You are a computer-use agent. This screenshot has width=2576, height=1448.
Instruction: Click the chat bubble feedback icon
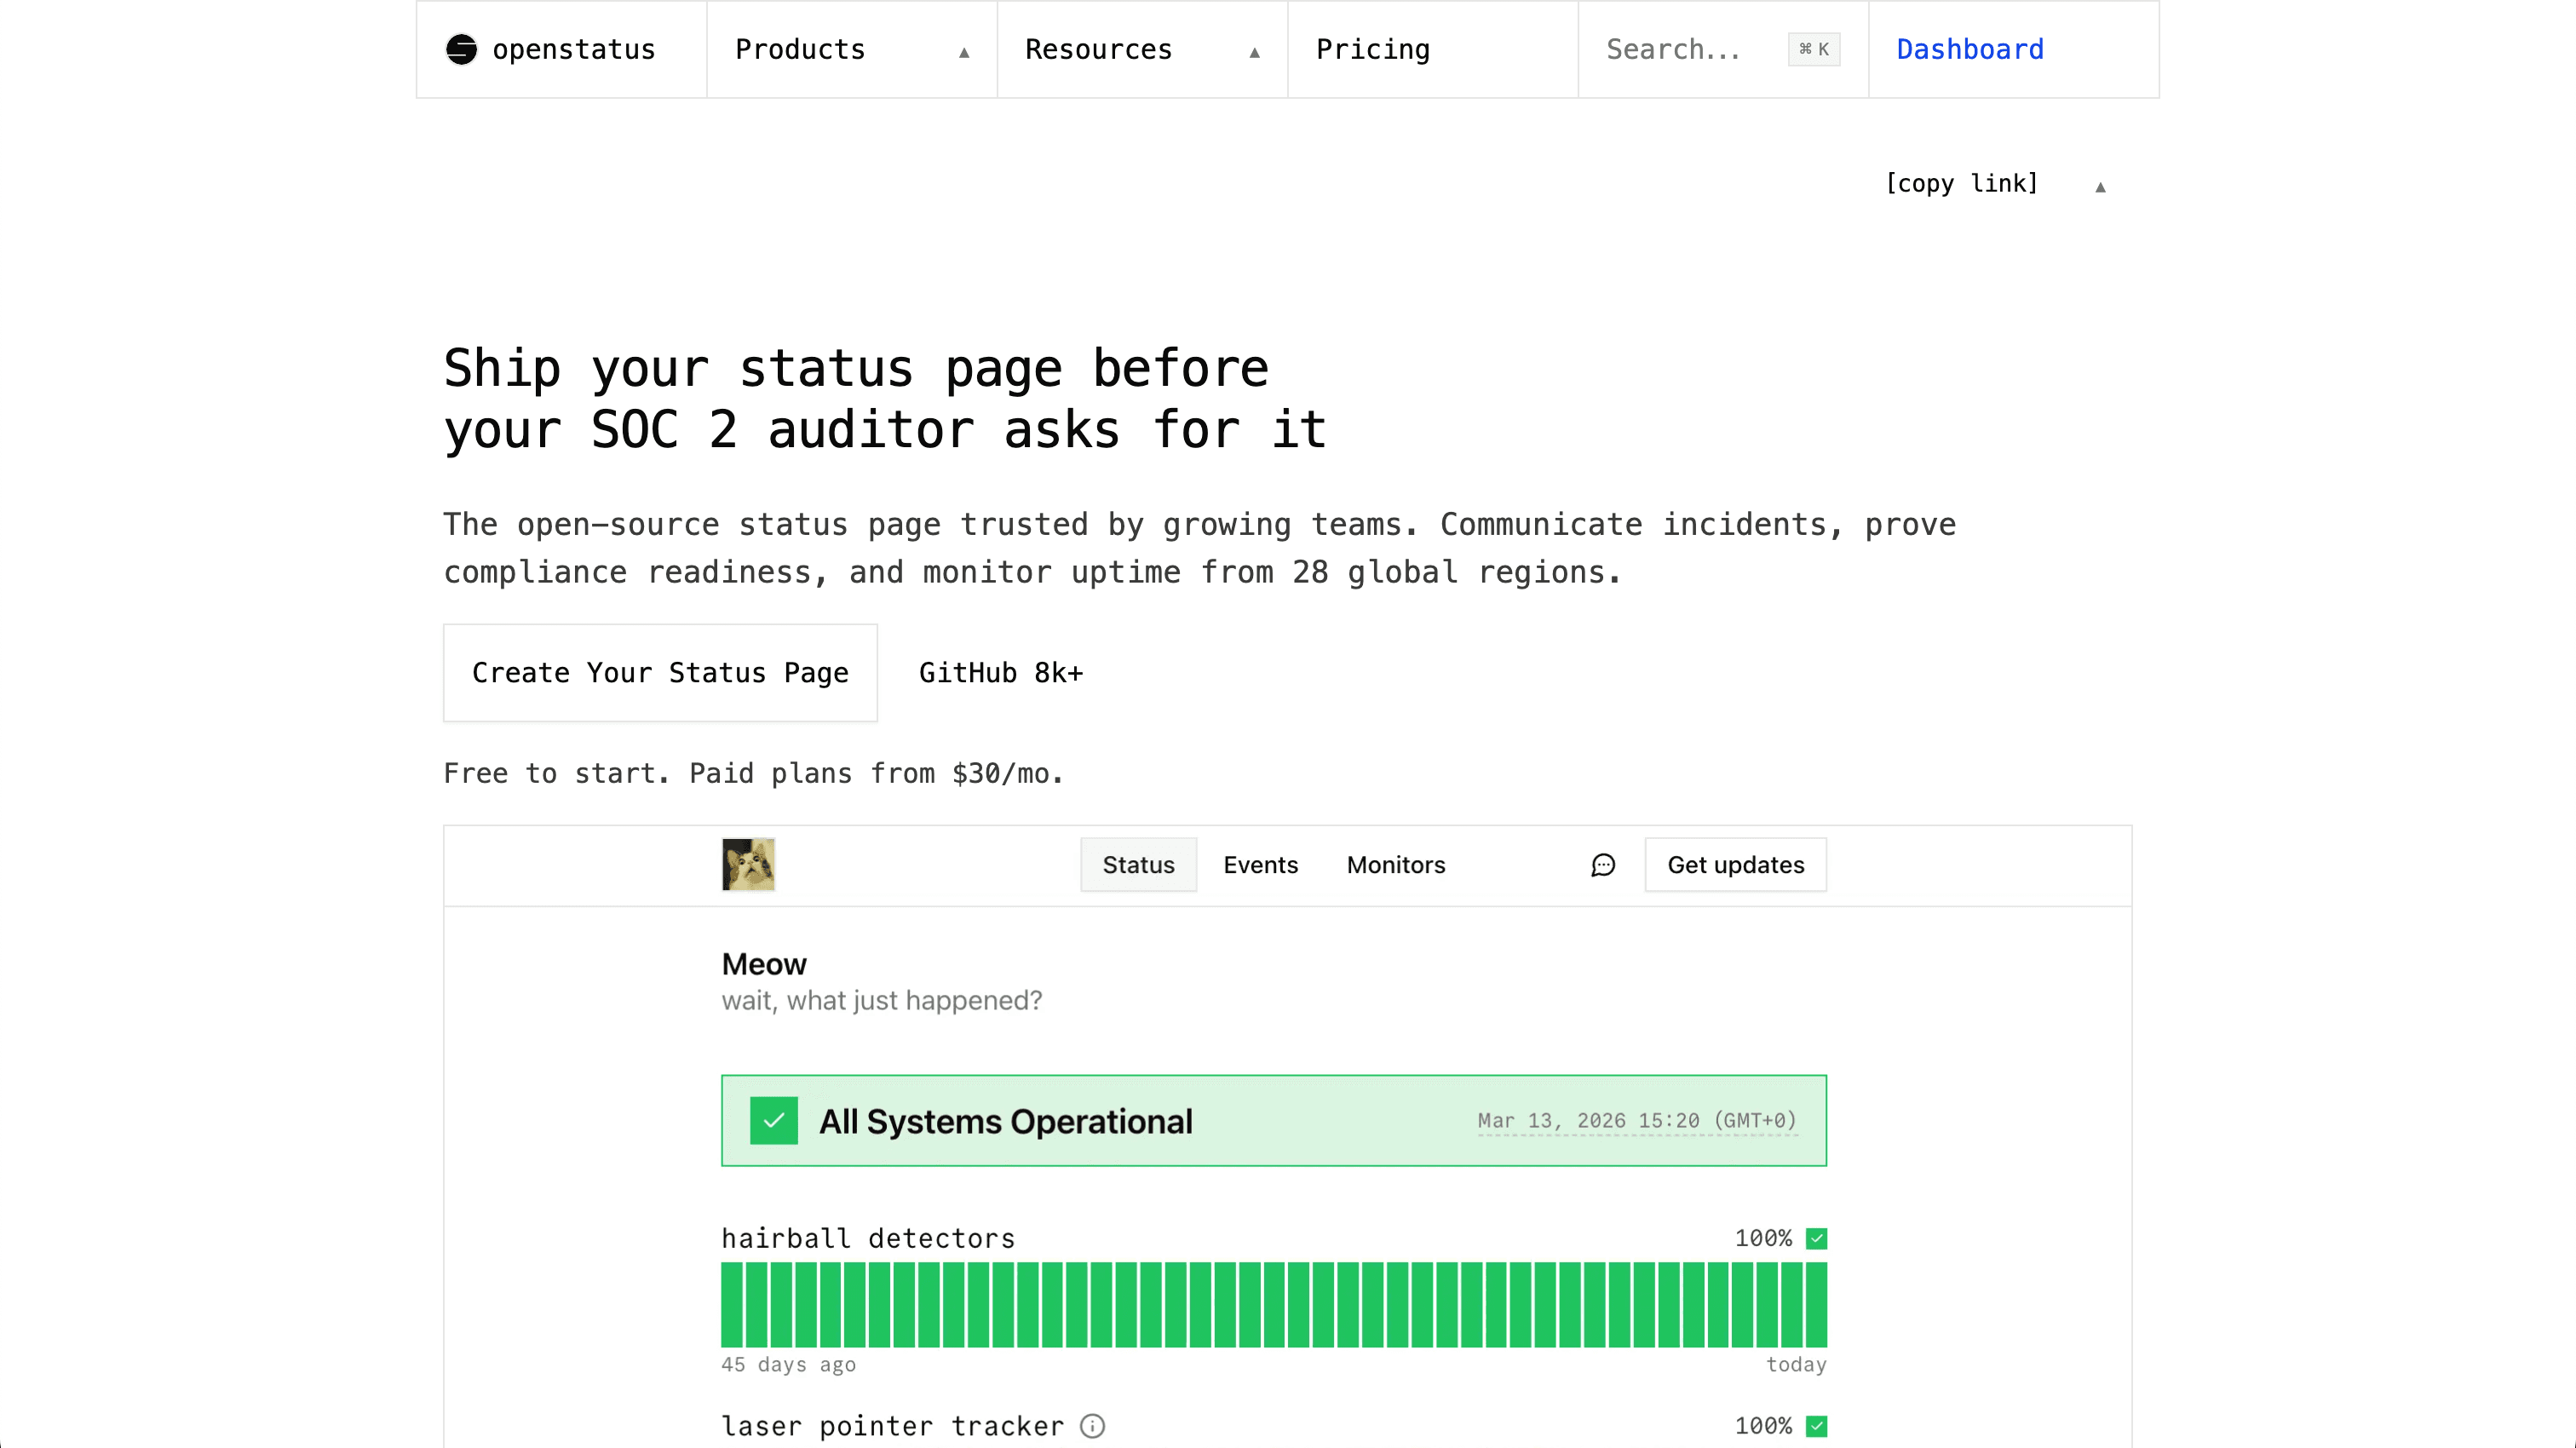(x=1603, y=865)
